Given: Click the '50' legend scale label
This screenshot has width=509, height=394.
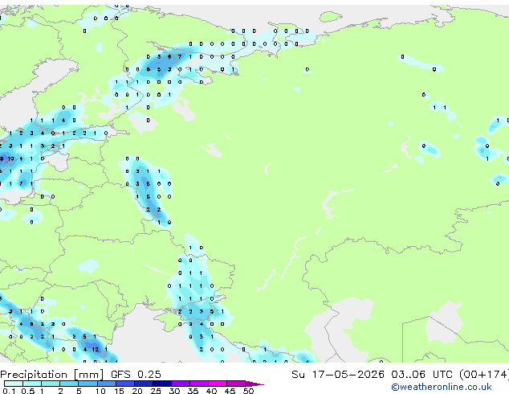Looking at the screenshot, I should tap(248, 391).
